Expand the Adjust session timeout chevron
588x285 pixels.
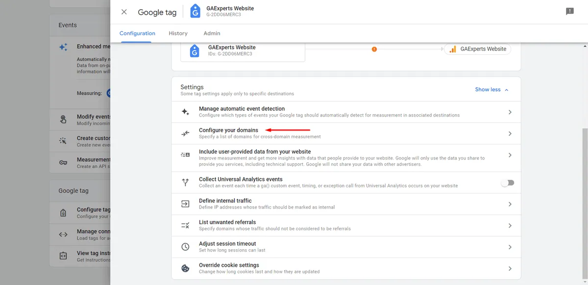coord(510,247)
